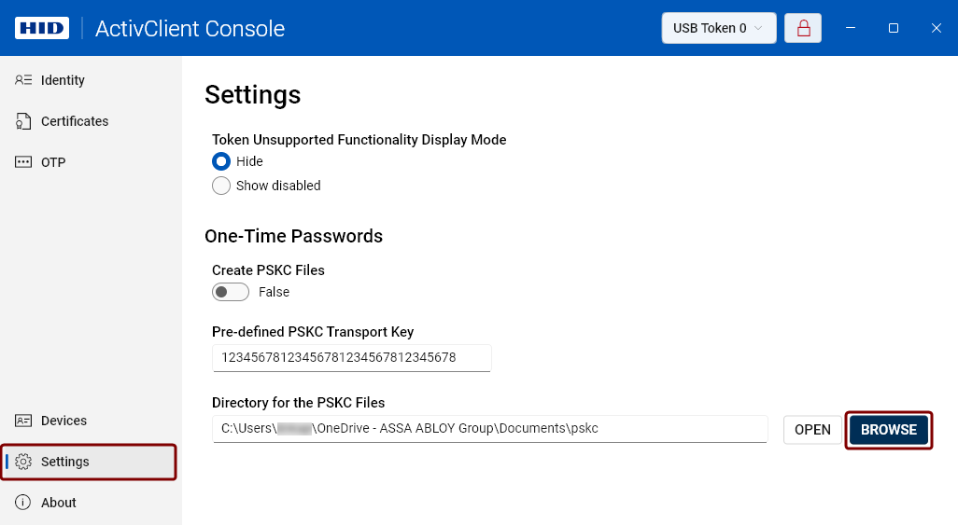
Task: Click the Identity icon in sidebar
Action: pyautogui.click(x=23, y=80)
